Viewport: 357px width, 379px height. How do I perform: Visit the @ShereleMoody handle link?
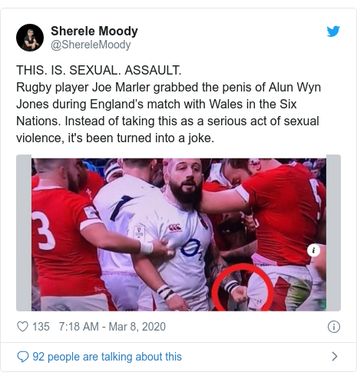pos(91,45)
